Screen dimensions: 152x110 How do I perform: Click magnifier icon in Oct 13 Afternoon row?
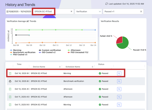point(120,89)
